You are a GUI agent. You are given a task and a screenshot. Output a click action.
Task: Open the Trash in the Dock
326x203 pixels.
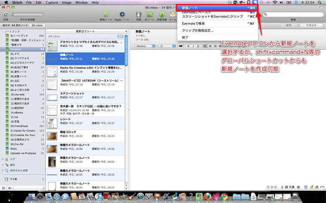coord(295,197)
